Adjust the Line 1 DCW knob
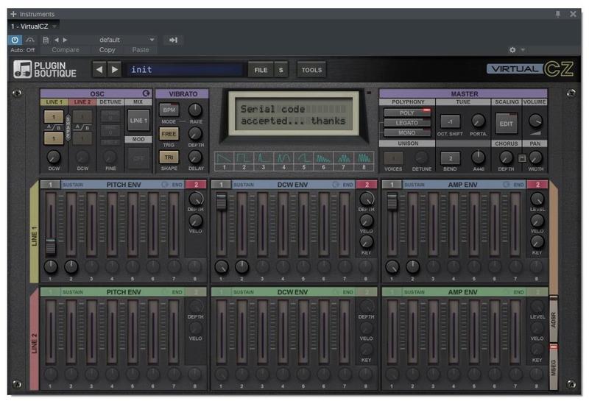Screen dimensions: 589x401 click(54, 157)
